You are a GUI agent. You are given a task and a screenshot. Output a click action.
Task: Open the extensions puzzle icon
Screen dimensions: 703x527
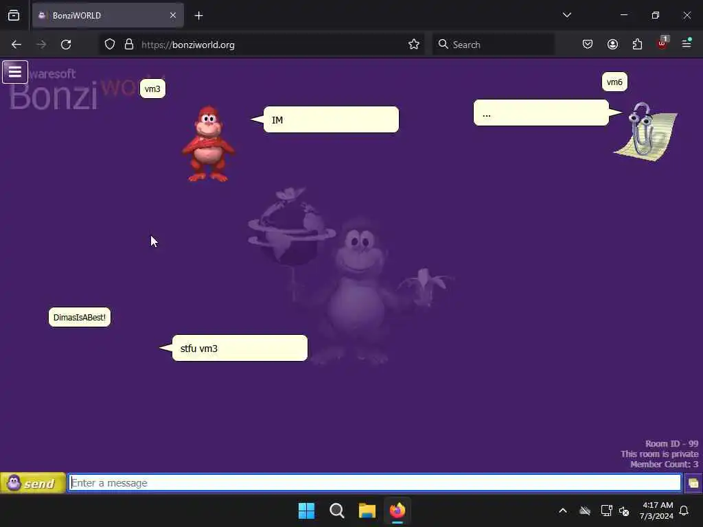coord(637,45)
